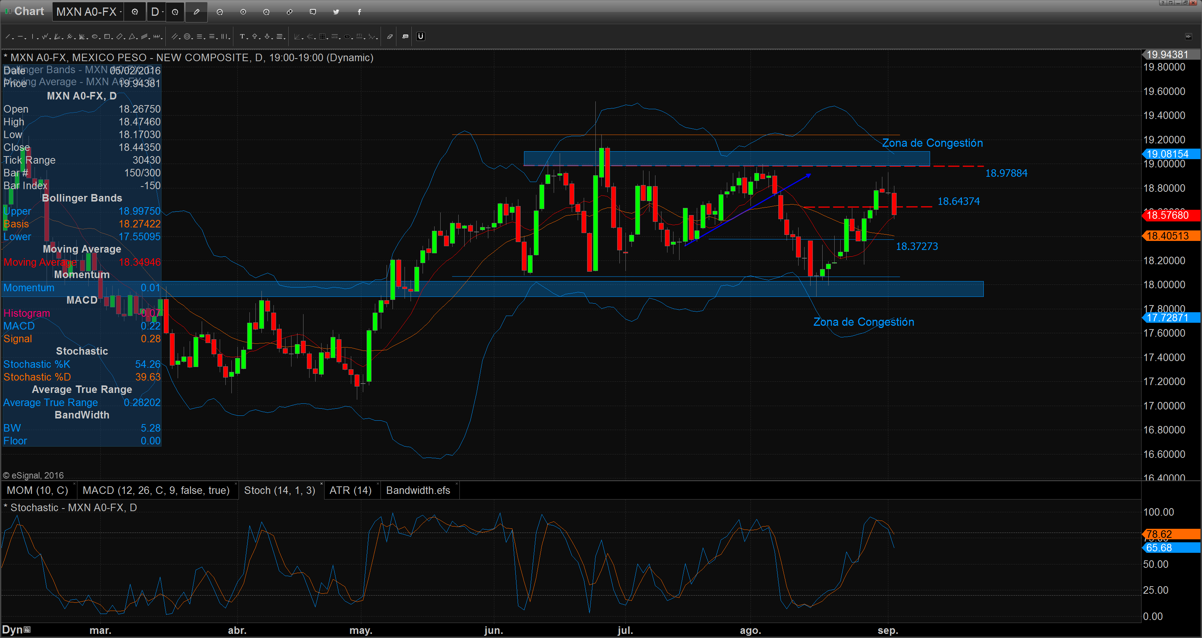Select the Rectangle drawing tool
Viewport: 1202px width, 638px height.
[x=107, y=36]
